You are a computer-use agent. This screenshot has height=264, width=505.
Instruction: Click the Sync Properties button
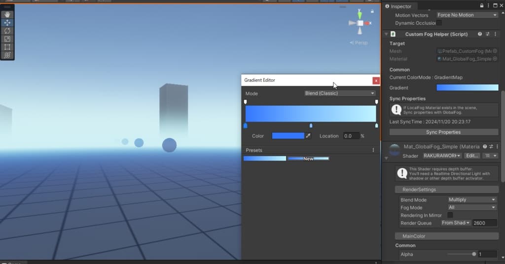[x=443, y=132]
